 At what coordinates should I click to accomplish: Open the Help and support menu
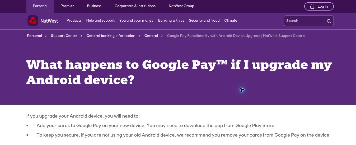click(x=100, y=21)
